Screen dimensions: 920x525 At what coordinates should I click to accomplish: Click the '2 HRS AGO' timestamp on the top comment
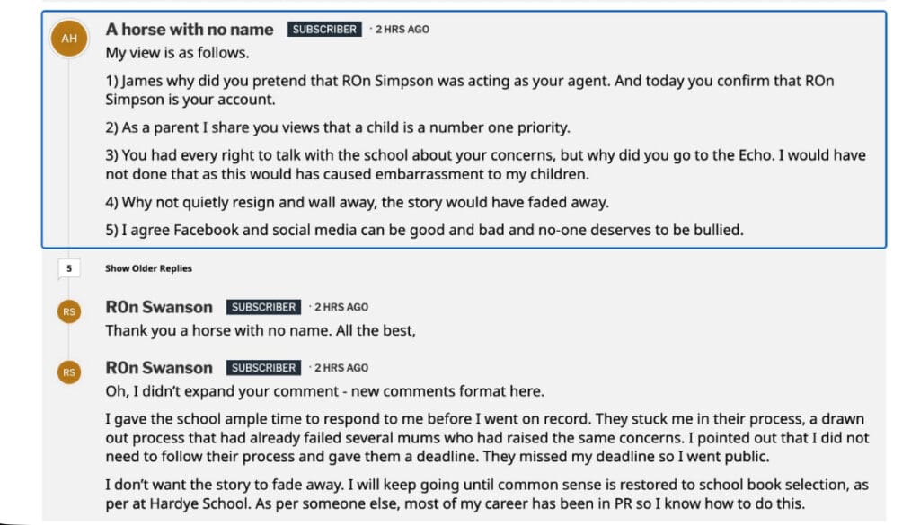[x=402, y=30]
